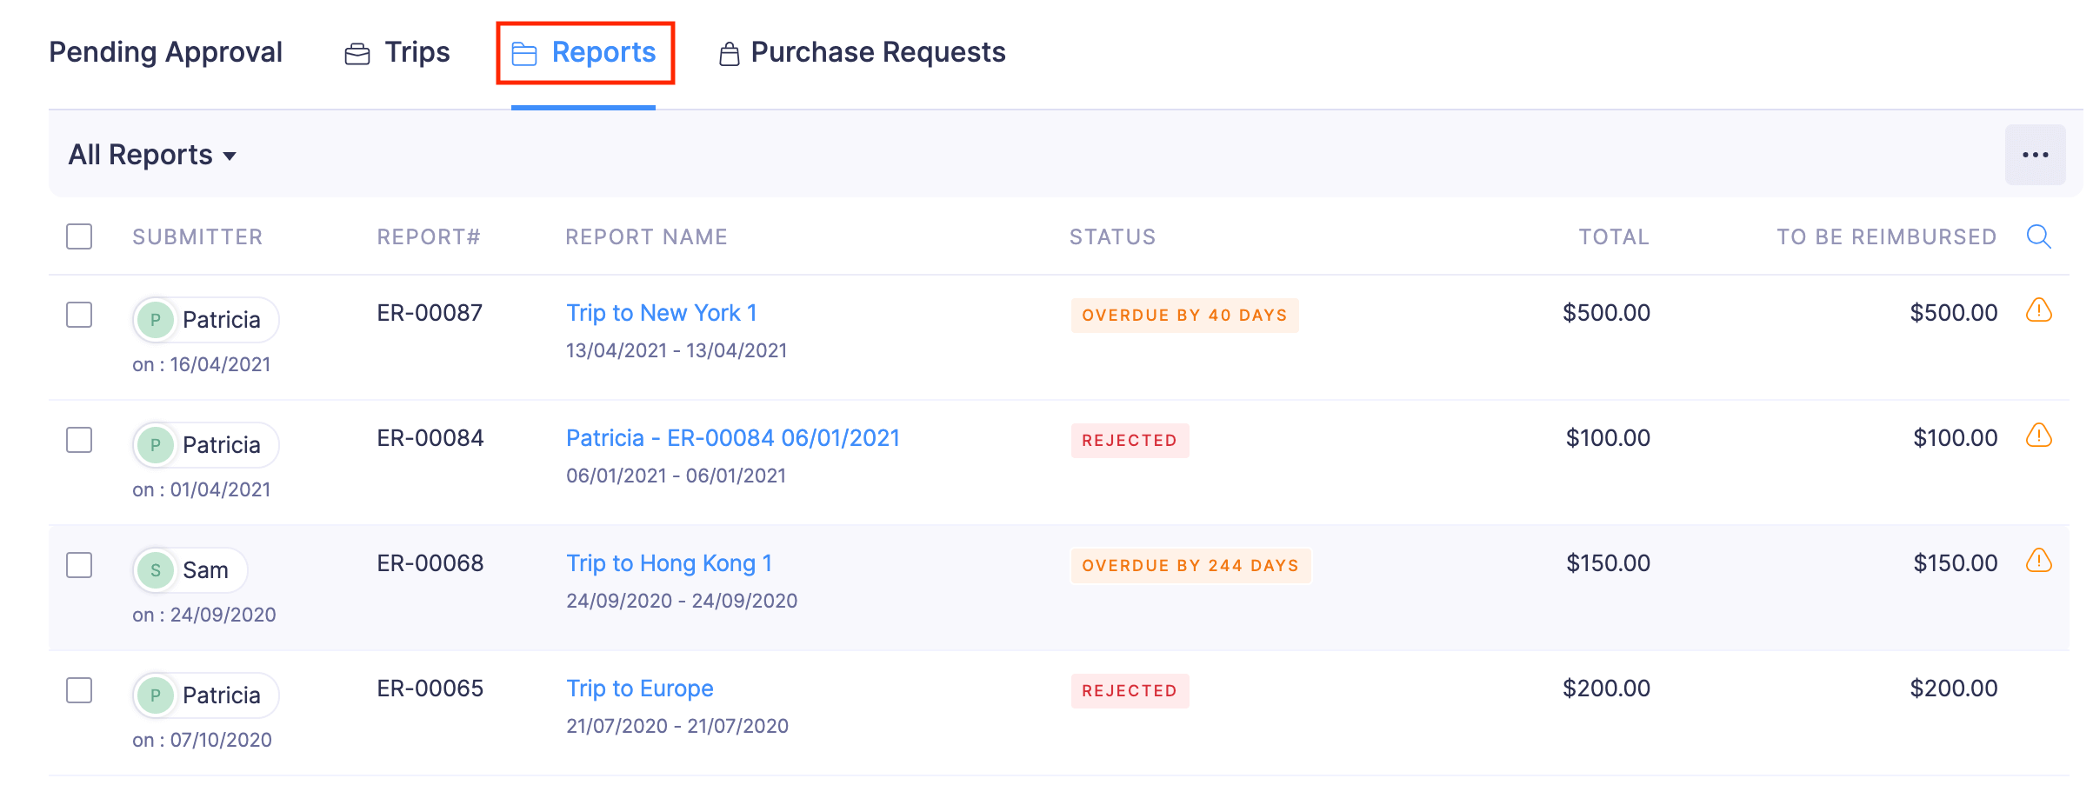This screenshot has height=785, width=2093.
Task: Click the warning icon on ER-00068 row
Action: pos(2041,561)
